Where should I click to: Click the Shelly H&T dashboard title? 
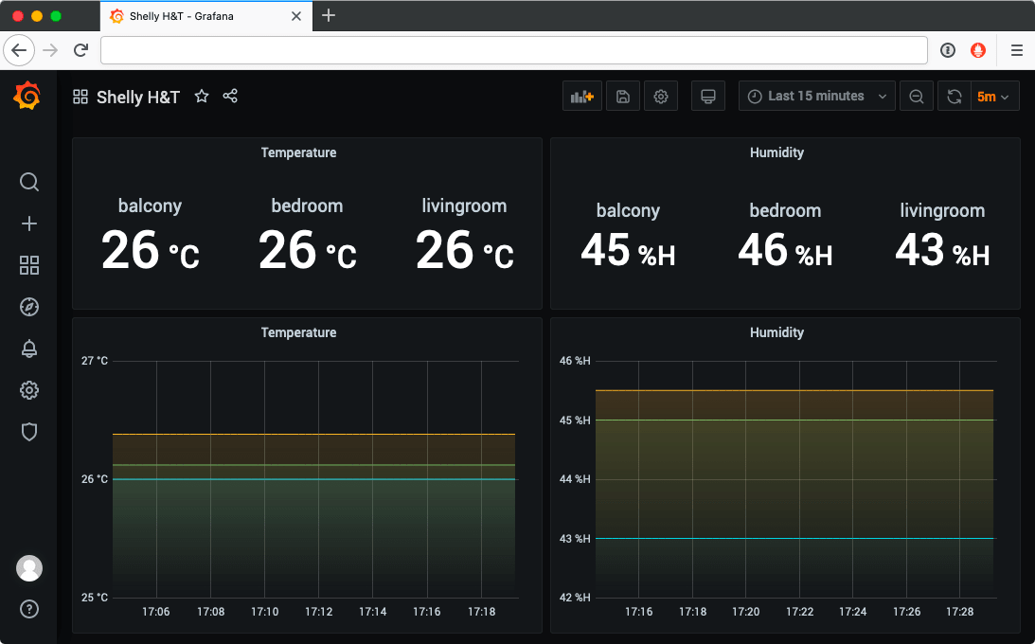coord(138,96)
